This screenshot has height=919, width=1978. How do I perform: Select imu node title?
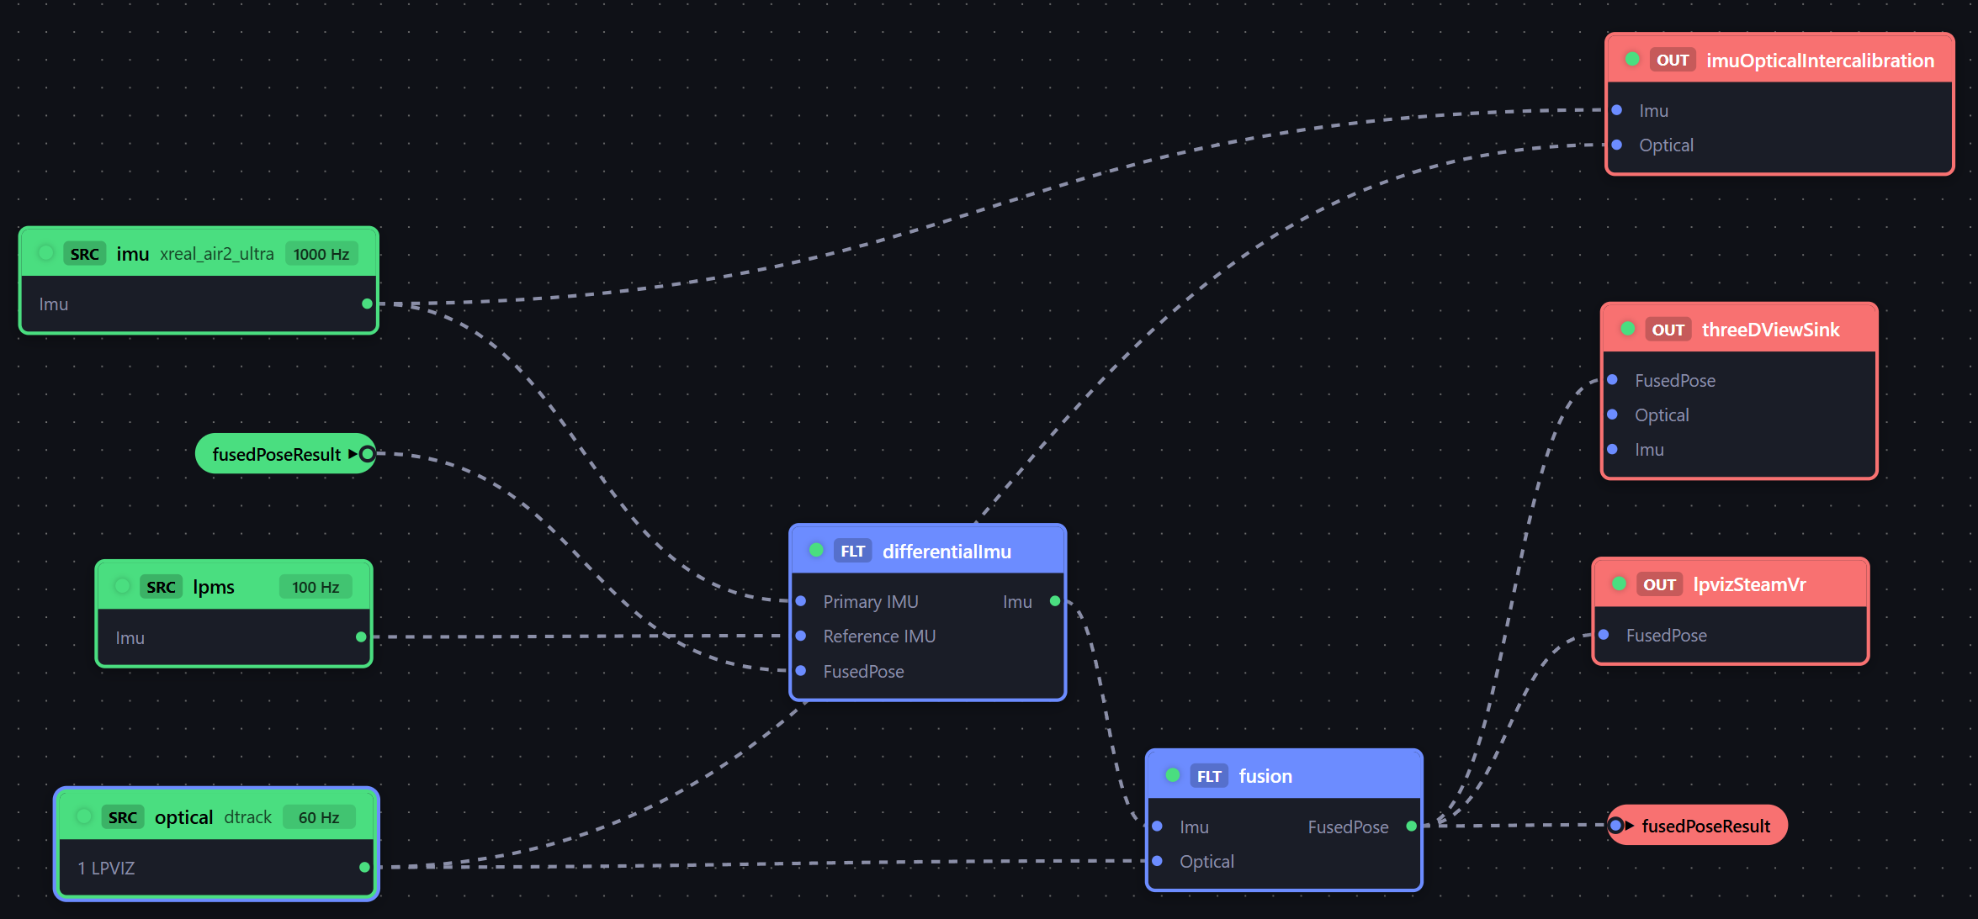pyautogui.click(x=133, y=254)
